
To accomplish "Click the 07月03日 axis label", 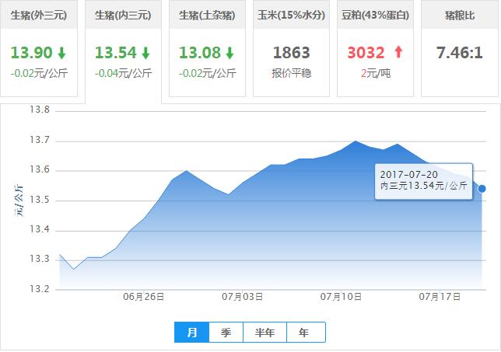I will (242, 297).
